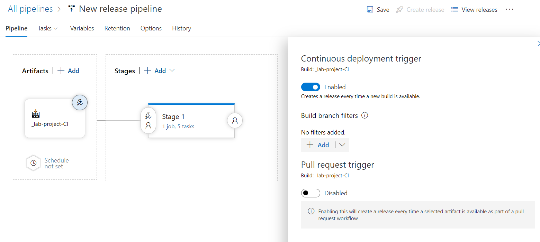Click the Schedule clock icon

click(x=34, y=163)
